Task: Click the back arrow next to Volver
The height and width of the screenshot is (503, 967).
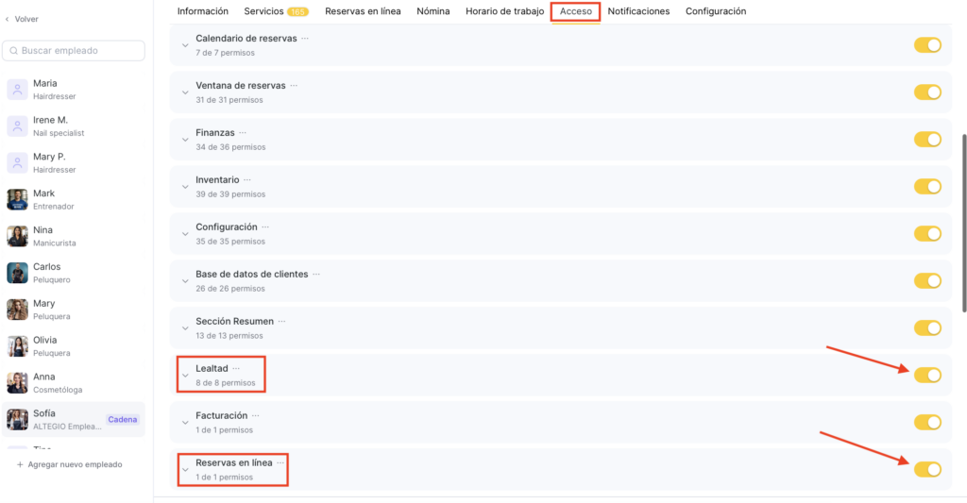Action: pyautogui.click(x=8, y=19)
